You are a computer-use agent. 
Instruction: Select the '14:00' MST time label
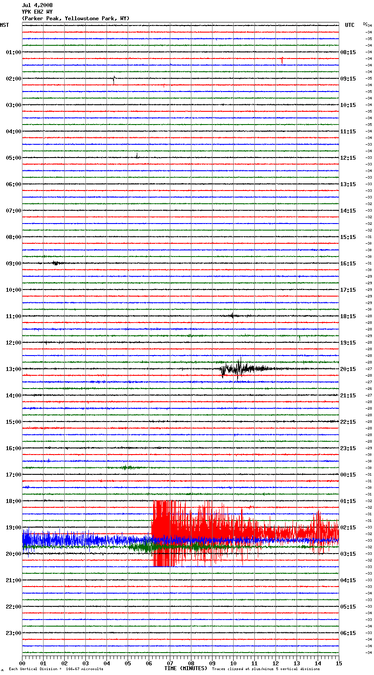(x=14, y=396)
